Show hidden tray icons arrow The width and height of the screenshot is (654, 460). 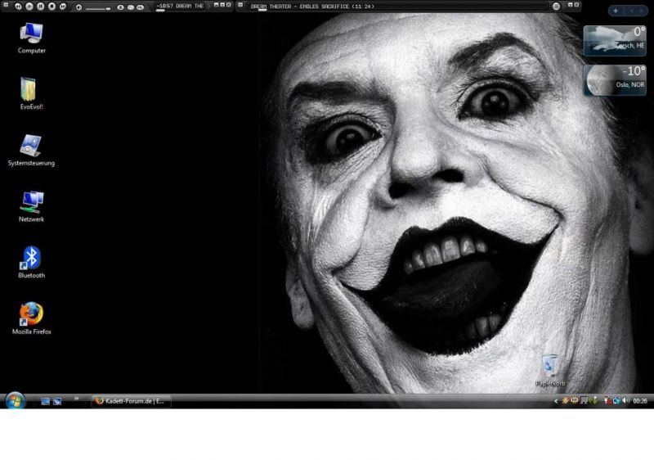[556, 401]
